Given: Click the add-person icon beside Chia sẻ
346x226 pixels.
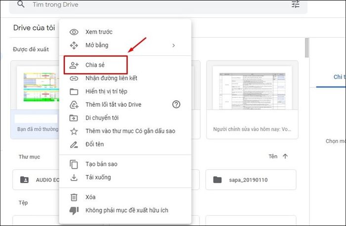Looking at the screenshot, I should 74,65.
